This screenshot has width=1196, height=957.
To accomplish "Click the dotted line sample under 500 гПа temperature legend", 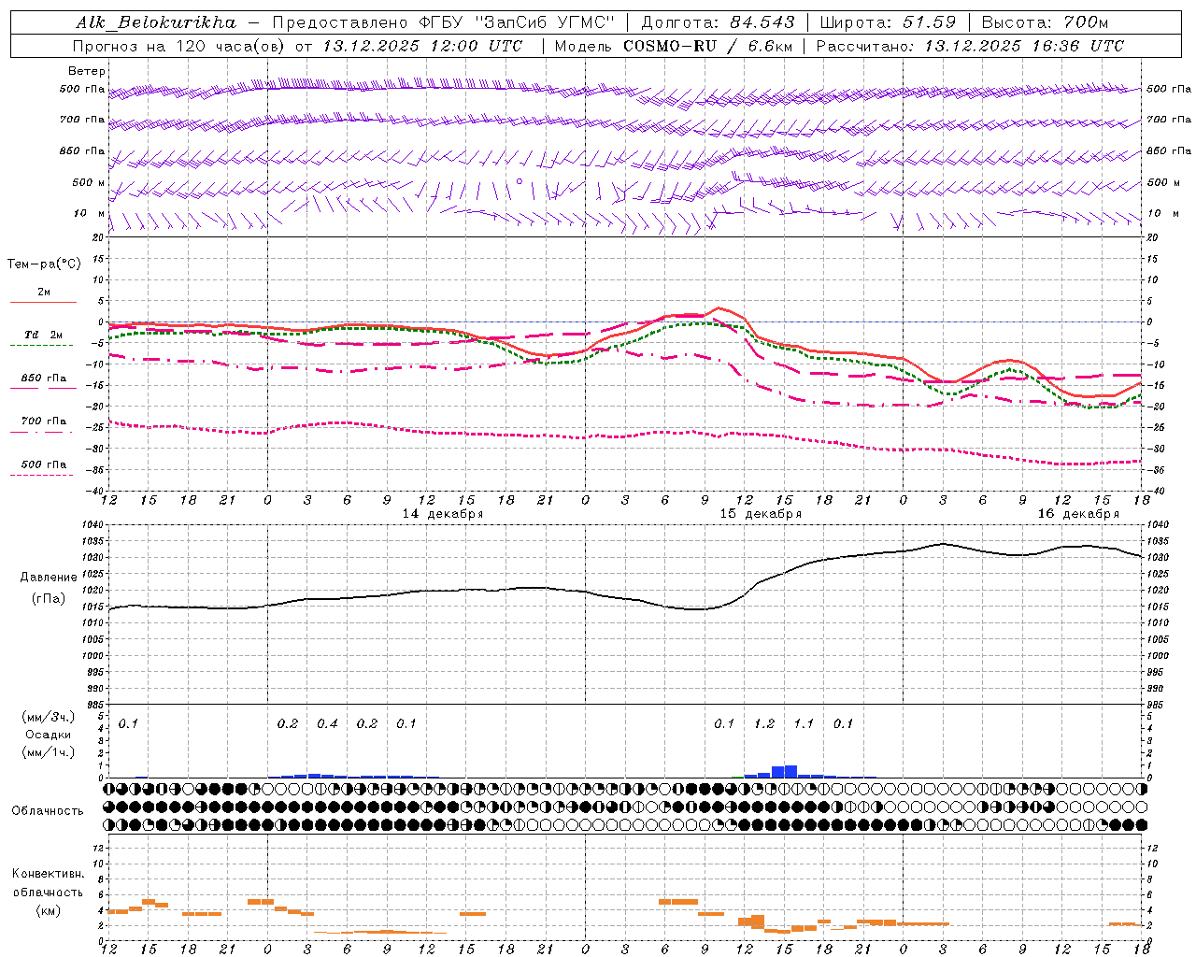I will [x=42, y=475].
